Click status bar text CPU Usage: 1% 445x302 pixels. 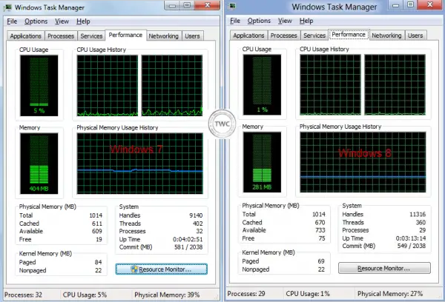pos(308,294)
